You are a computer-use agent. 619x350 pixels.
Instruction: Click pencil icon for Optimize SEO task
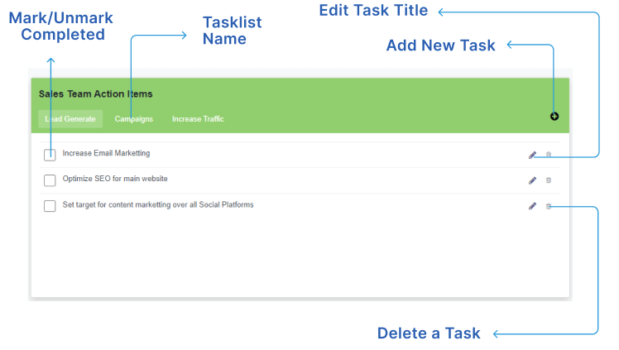(532, 180)
